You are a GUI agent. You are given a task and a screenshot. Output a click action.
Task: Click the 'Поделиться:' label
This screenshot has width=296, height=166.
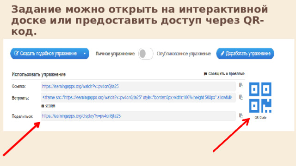coord(23,117)
